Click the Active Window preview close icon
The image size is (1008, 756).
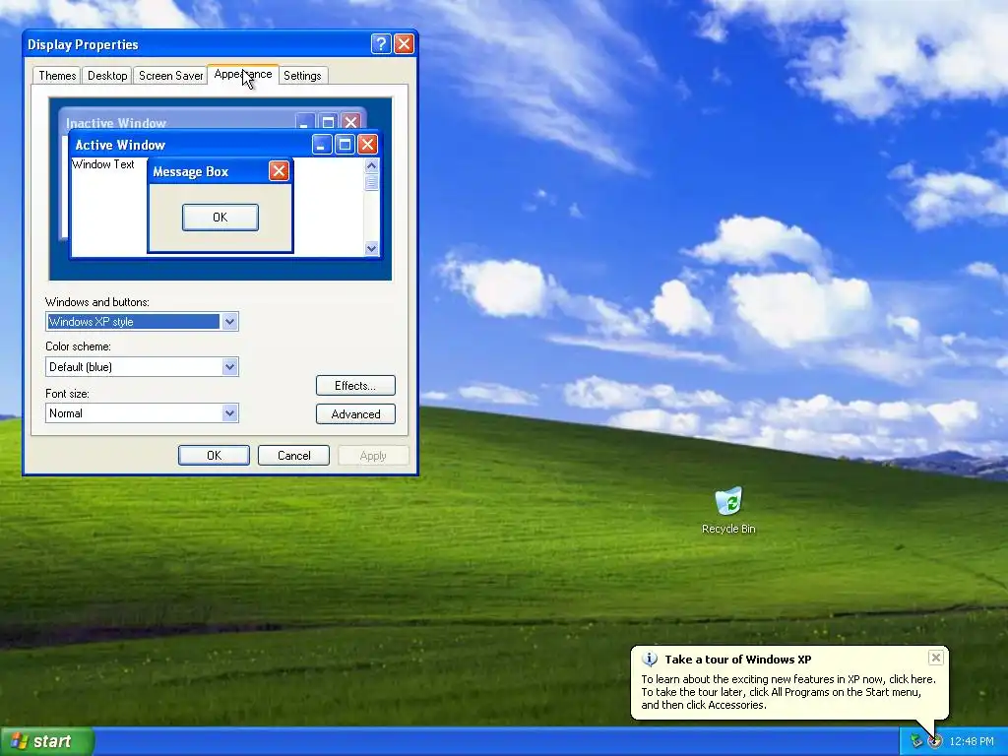tap(367, 145)
